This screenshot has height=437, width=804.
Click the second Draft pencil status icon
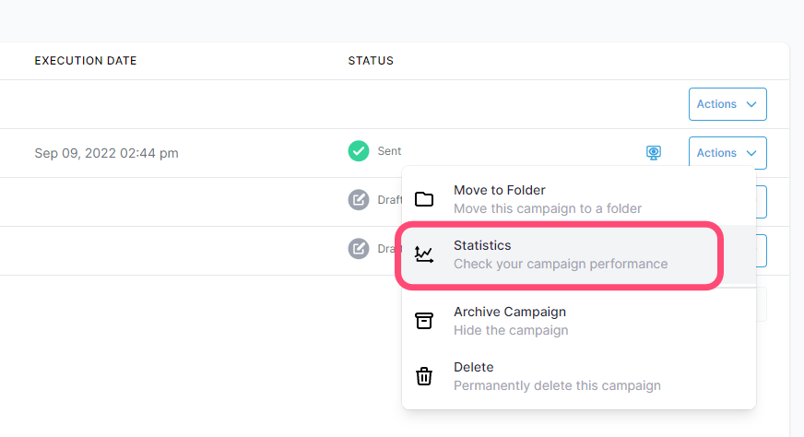click(x=359, y=249)
